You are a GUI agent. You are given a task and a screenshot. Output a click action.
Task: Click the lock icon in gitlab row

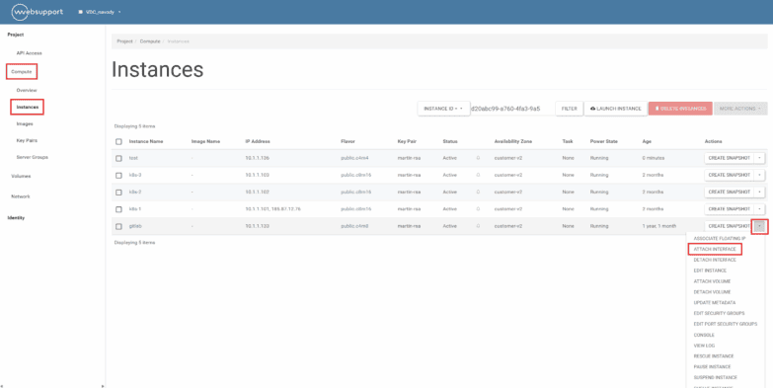click(x=478, y=226)
